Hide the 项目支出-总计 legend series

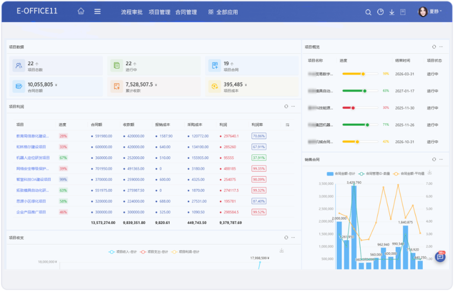154,251
